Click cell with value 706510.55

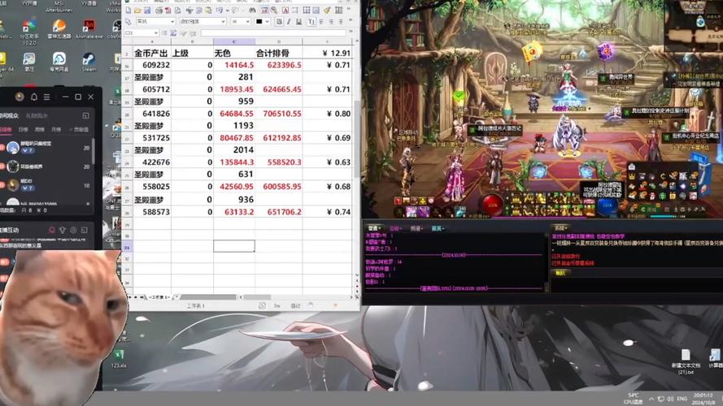(279, 113)
